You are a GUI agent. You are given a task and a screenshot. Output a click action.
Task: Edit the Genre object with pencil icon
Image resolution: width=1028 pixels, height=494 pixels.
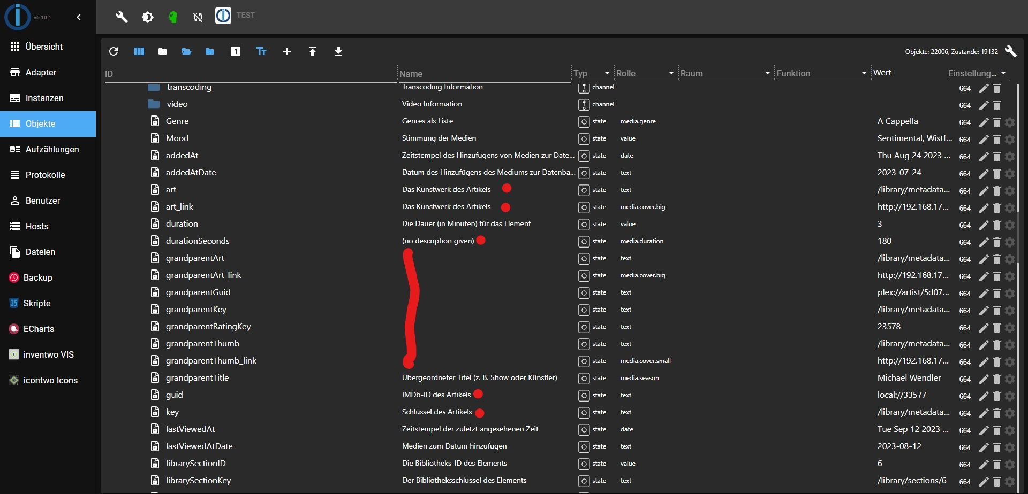pyautogui.click(x=984, y=122)
